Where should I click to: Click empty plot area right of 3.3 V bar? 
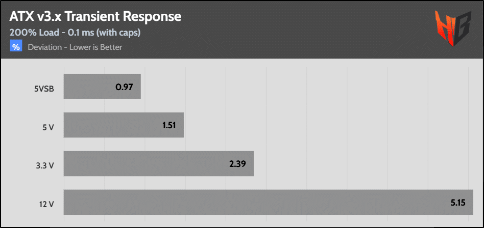click(x=364, y=163)
